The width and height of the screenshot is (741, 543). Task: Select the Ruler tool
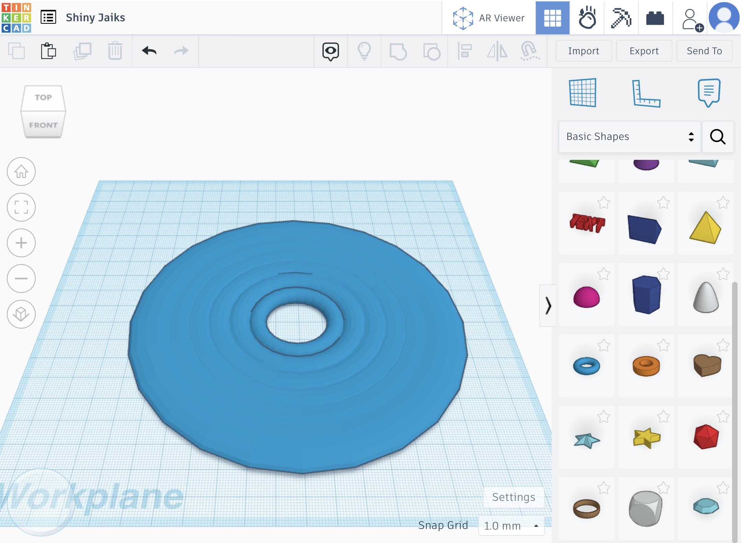(646, 93)
